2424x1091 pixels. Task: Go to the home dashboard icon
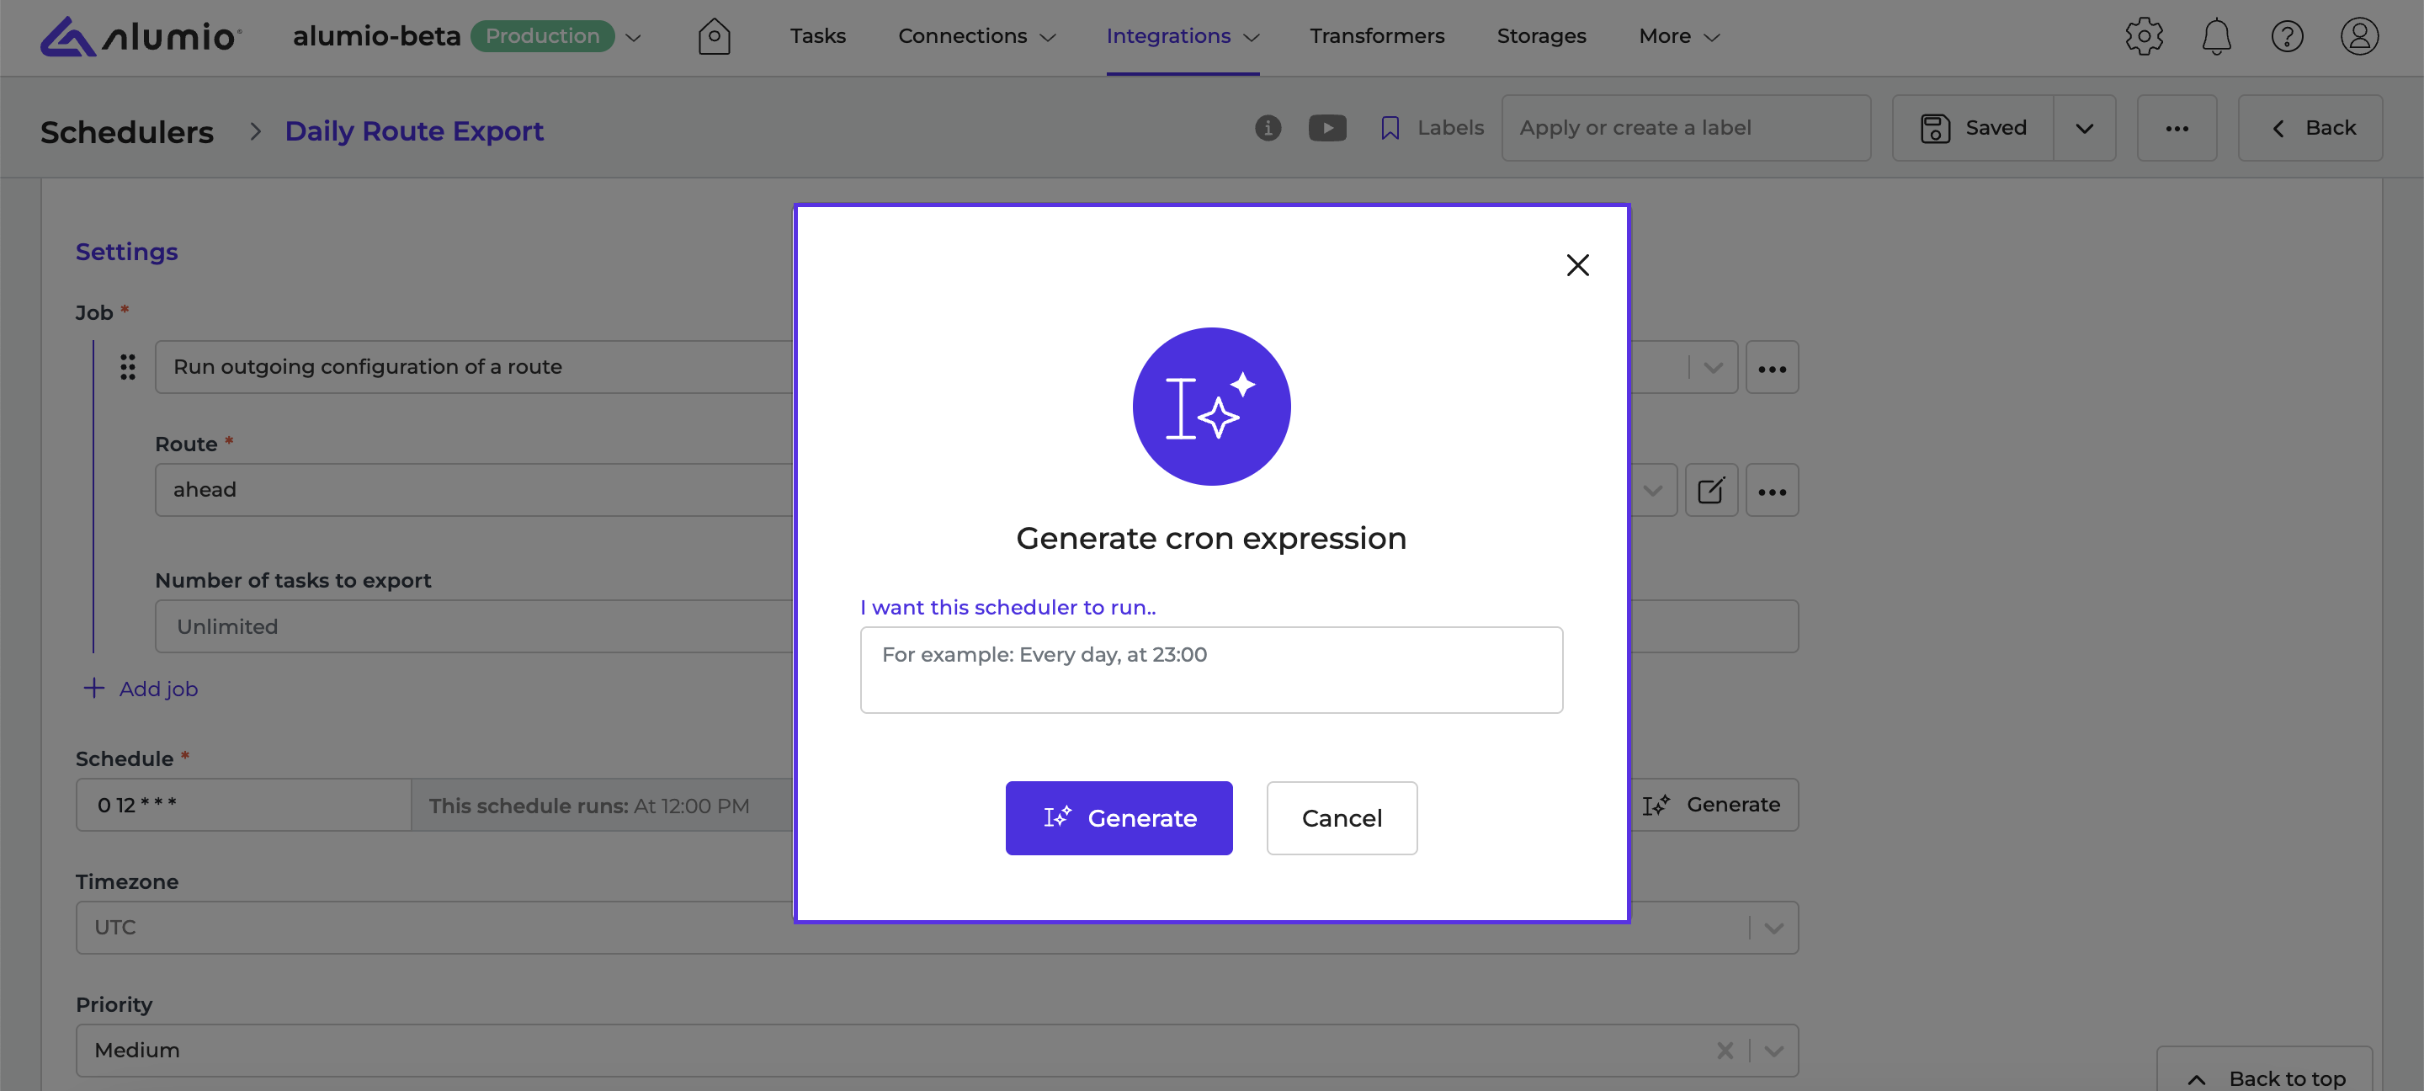pyautogui.click(x=715, y=37)
